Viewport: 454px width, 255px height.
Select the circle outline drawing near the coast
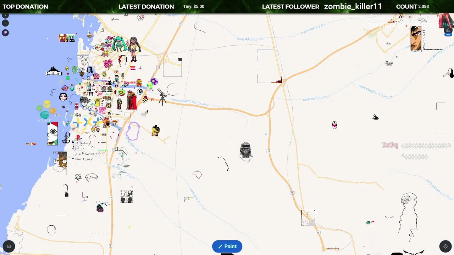51,230
